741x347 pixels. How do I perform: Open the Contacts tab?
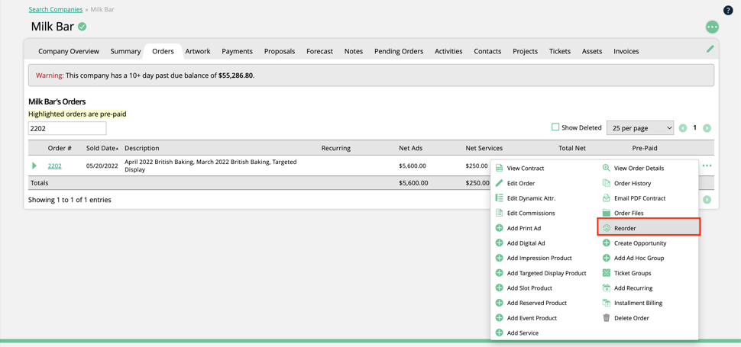pos(487,51)
